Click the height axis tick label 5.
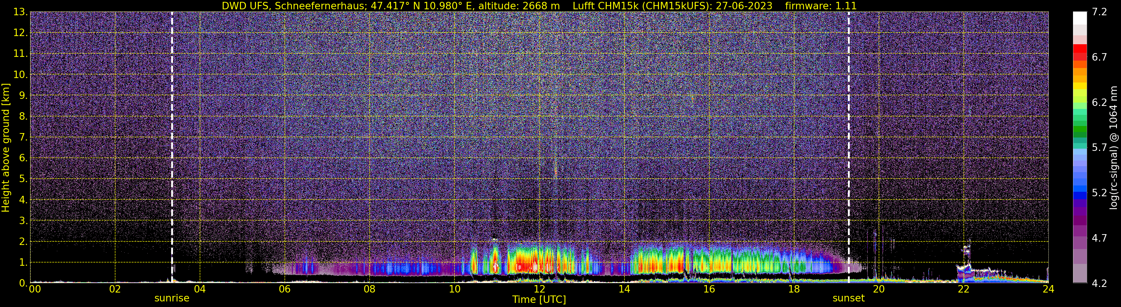This screenshot has width=1121, height=307. pos(23,179)
